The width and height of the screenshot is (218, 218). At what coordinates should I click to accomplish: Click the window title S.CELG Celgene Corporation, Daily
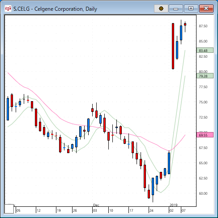point(55,9)
